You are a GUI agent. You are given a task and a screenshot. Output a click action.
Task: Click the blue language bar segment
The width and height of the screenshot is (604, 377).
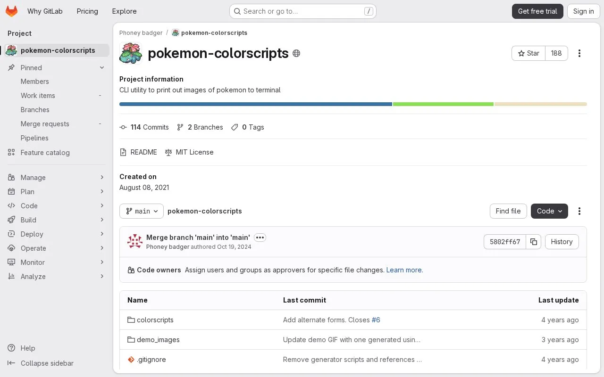click(x=256, y=104)
